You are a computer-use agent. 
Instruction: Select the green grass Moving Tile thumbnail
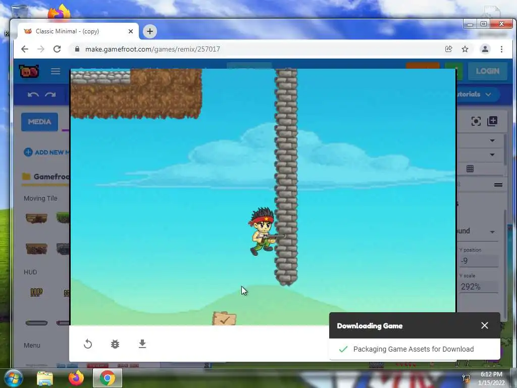tap(63, 218)
